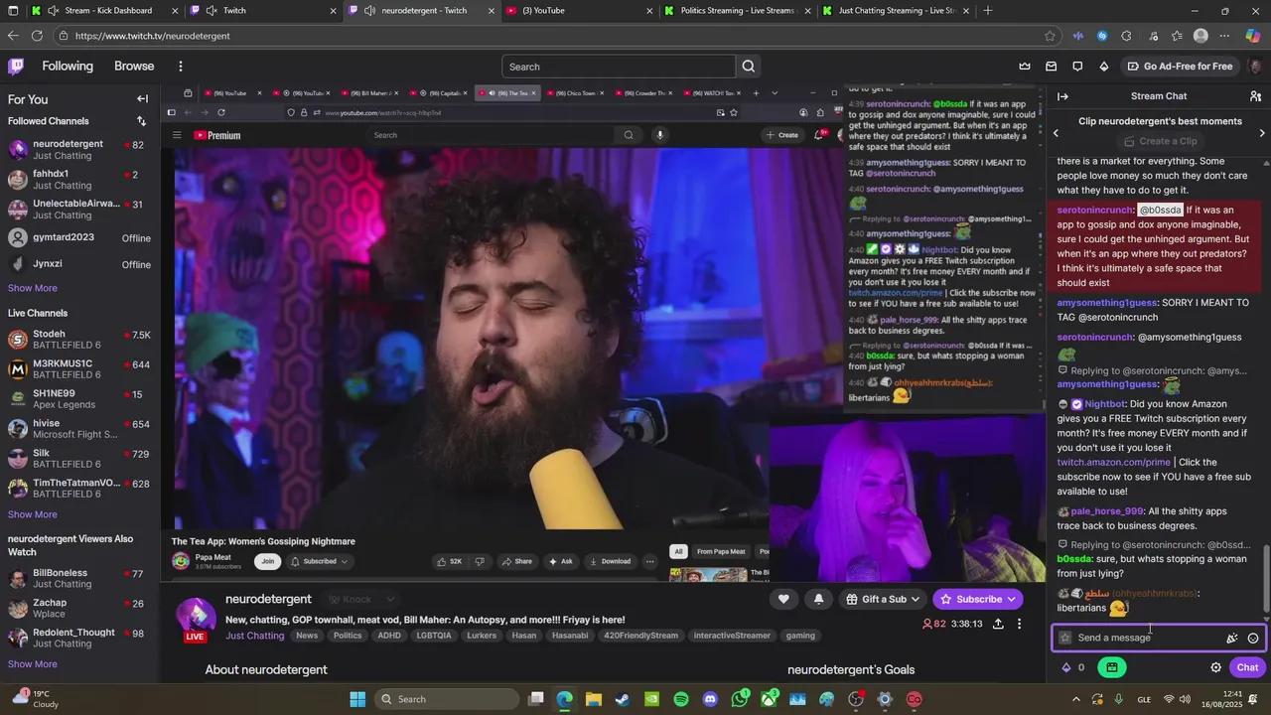Click the Politics tag on the stream
Image resolution: width=1271 pixels, height=715 pixels.
(x=348, y=636)
